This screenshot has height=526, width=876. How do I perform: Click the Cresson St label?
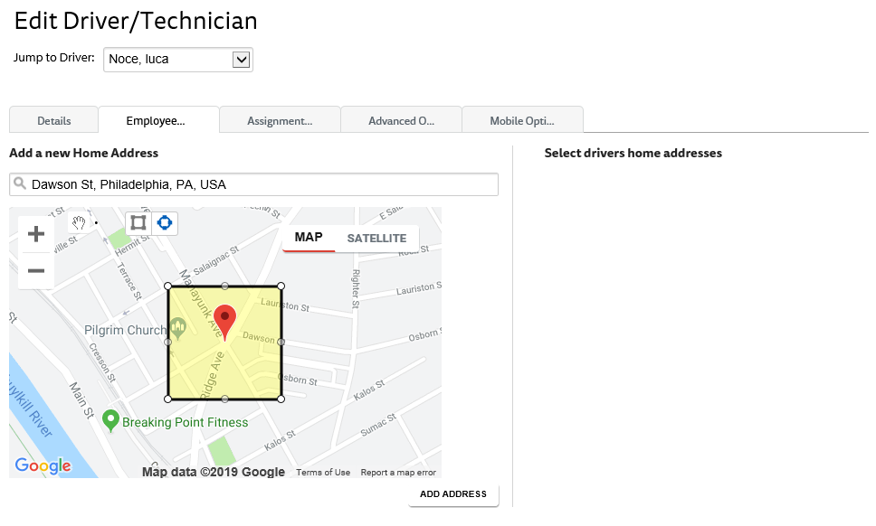click(103, 362)
